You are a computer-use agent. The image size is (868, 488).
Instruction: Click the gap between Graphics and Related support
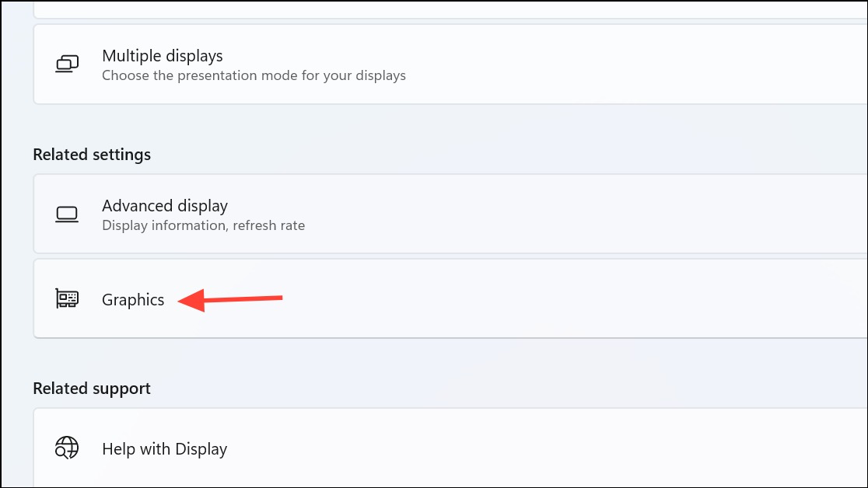[x=450, y=358]
